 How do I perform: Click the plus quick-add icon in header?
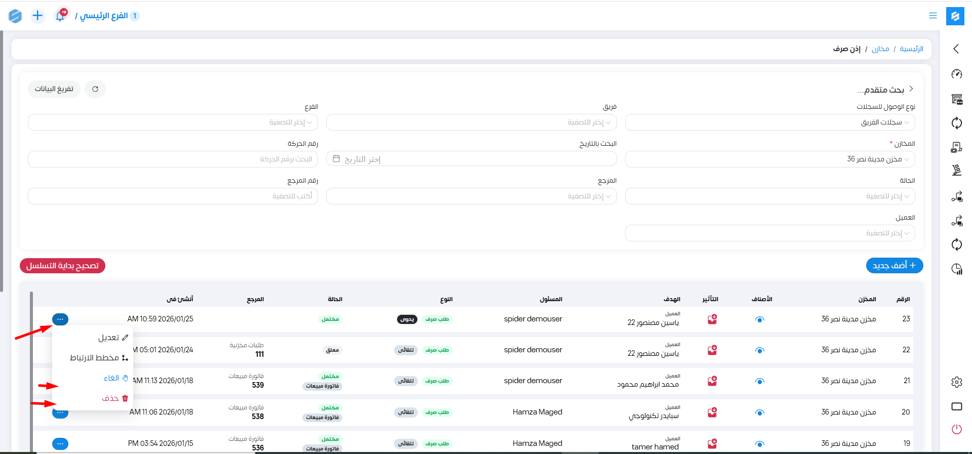[37, 16]
